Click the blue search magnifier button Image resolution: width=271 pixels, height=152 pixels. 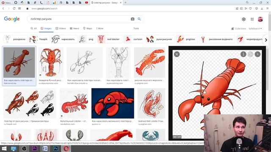pos(139,19)
